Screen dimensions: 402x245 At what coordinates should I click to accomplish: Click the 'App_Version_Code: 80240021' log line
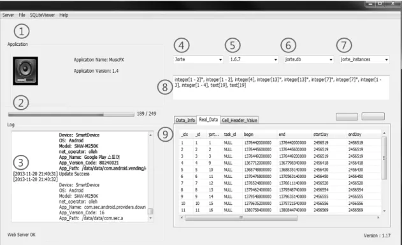coord(89,163)
